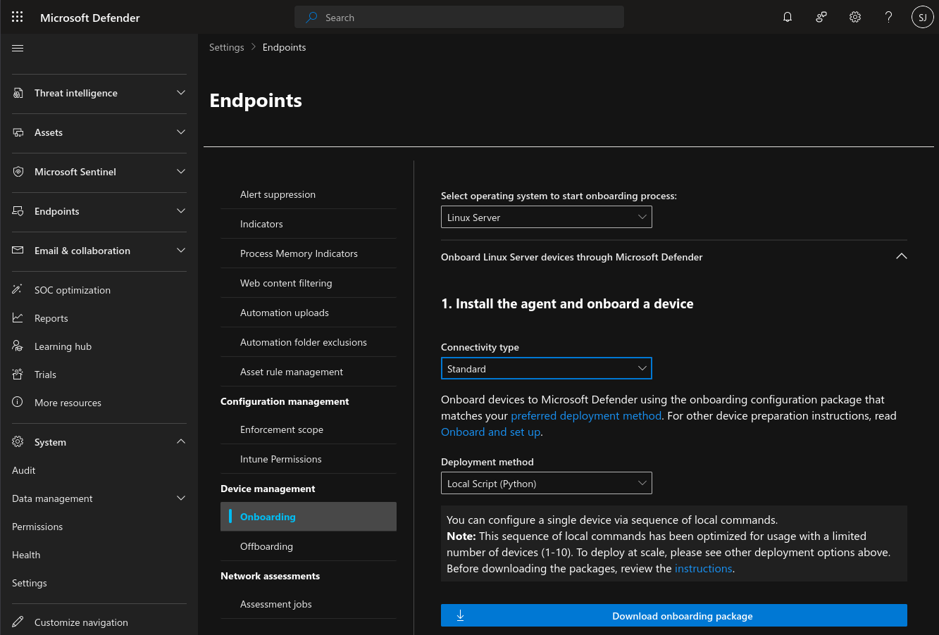The image size is (939, 635).
Task: Click the settings gear icon in header
Action: (x=855, y=18)
